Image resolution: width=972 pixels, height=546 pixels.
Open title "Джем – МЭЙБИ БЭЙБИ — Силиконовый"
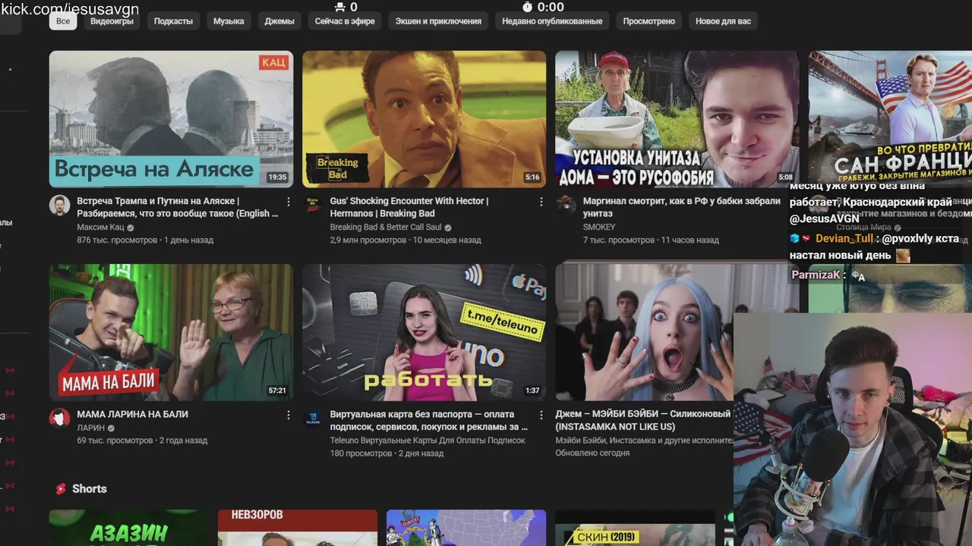click(644, 420)
